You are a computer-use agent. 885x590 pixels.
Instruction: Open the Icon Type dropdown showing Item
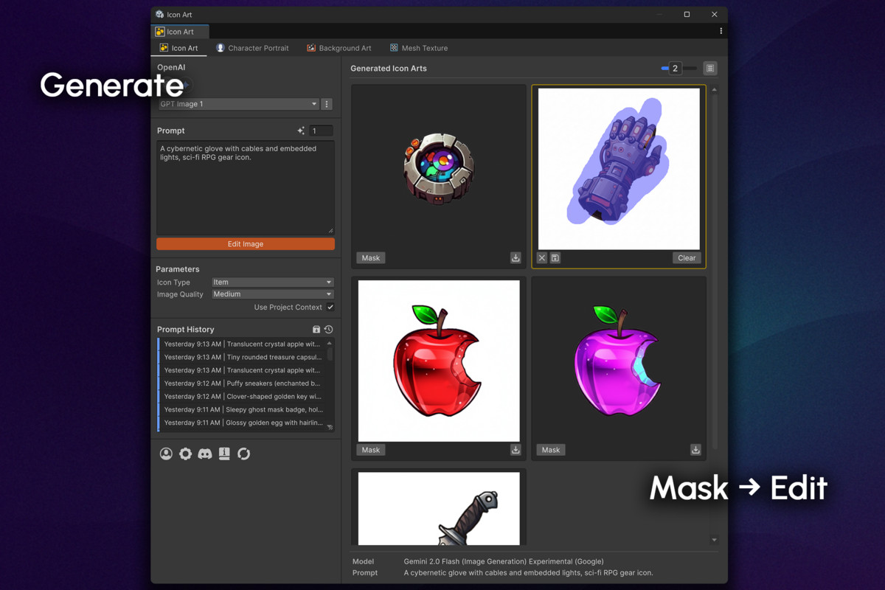coord(272,282)
